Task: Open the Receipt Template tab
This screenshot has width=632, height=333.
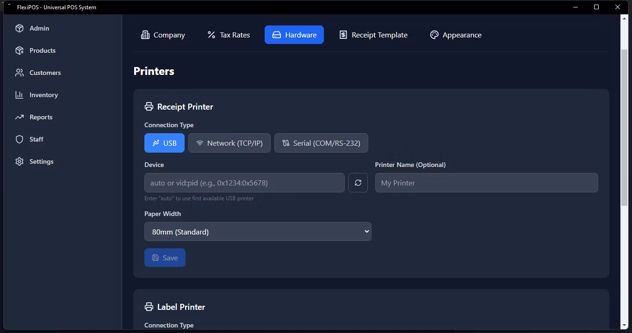Action: pyautogui.click(x=373, y=35)
